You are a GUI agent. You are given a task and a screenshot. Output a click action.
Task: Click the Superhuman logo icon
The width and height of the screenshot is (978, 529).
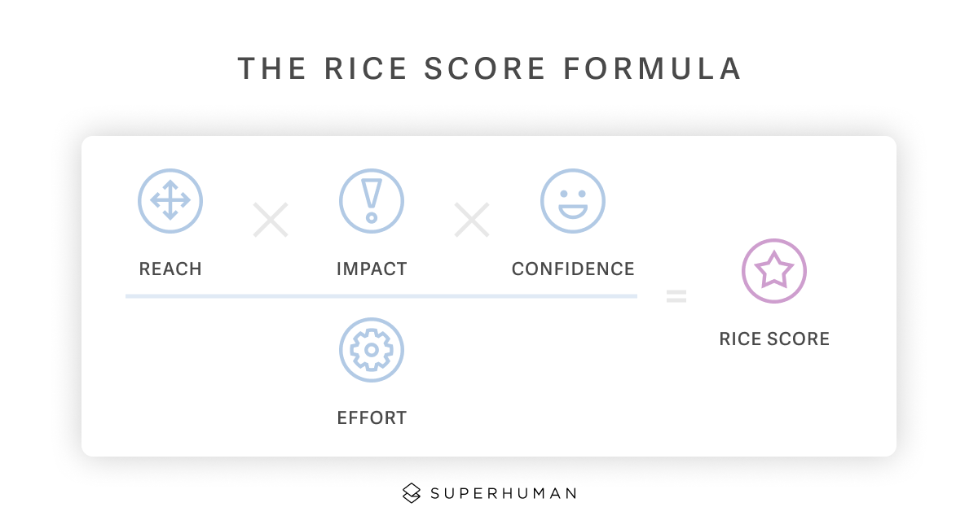[x=412, y=492]
